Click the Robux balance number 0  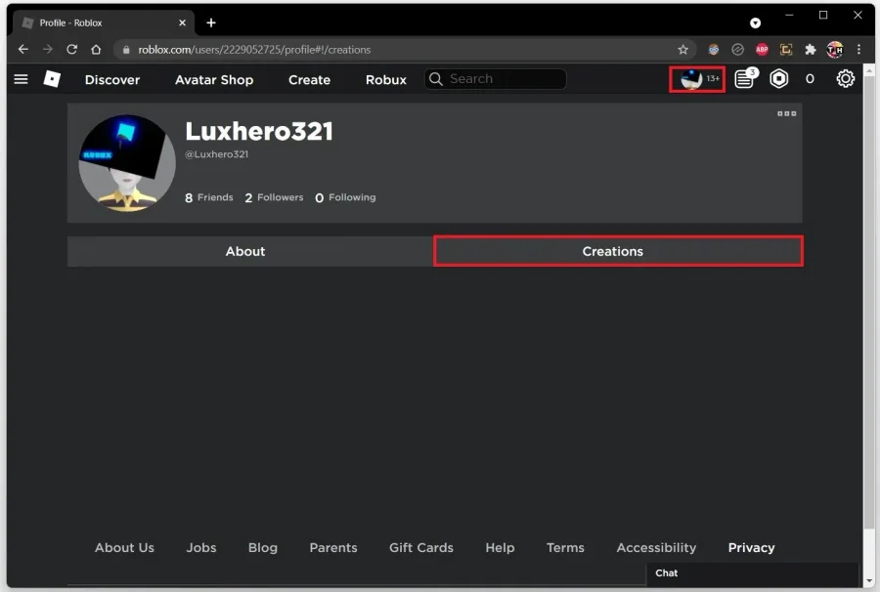tap(810, 79)
